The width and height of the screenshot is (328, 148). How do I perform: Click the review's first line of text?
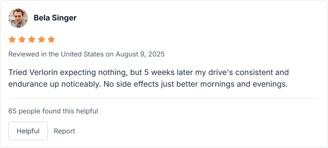click(148, 72)
